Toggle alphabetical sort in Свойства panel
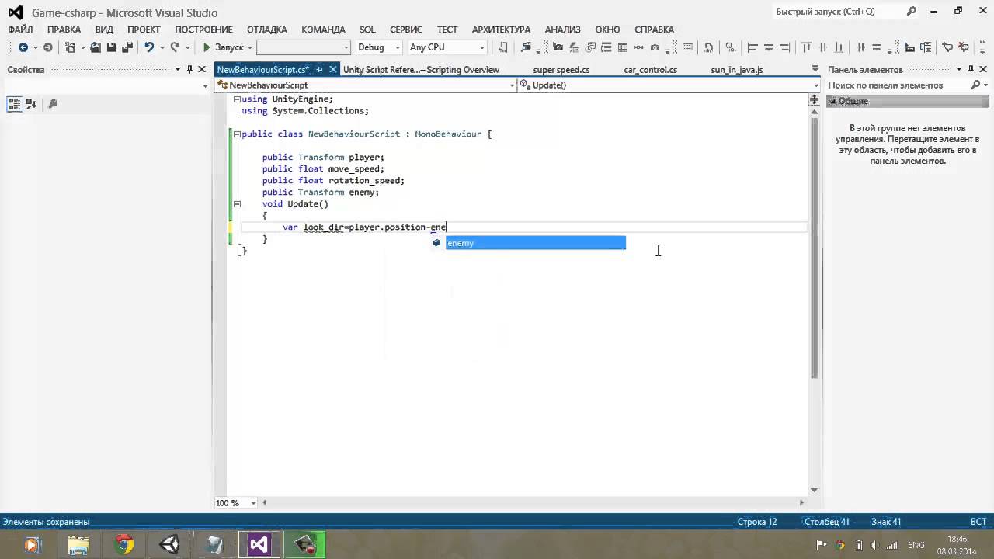This screenshot has width=994, height=559. pyautogui.click(x=31, y=104)
